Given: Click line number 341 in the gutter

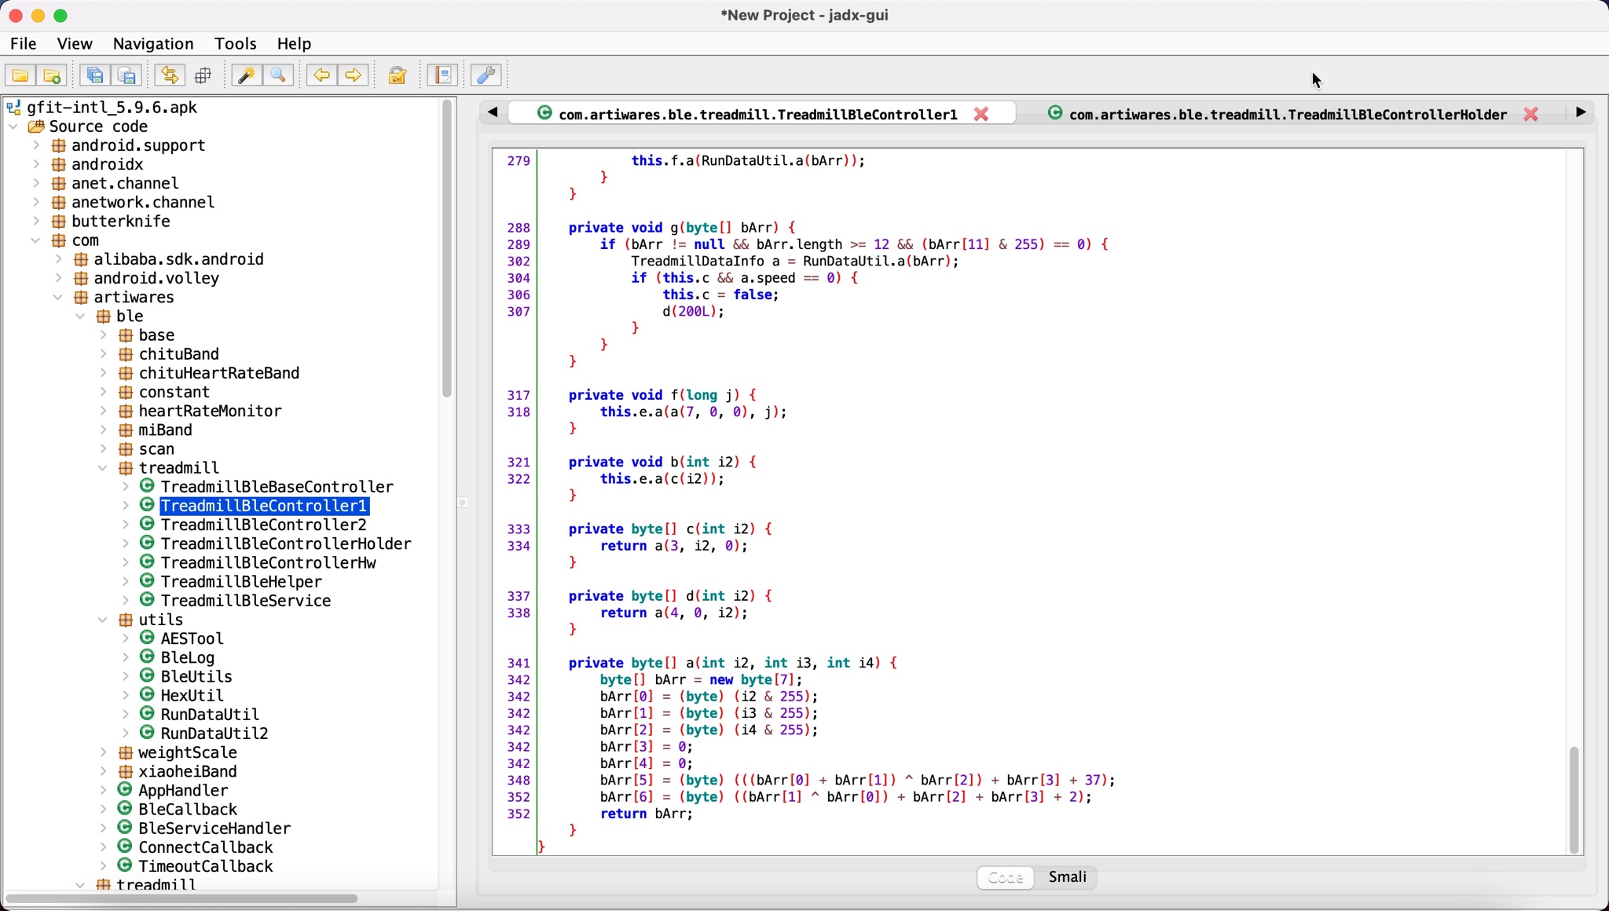Looking at the screenshot, I should [519, 663].
